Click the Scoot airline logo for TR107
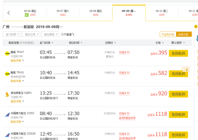Screen dimensions: 198x140 [7, 53]
